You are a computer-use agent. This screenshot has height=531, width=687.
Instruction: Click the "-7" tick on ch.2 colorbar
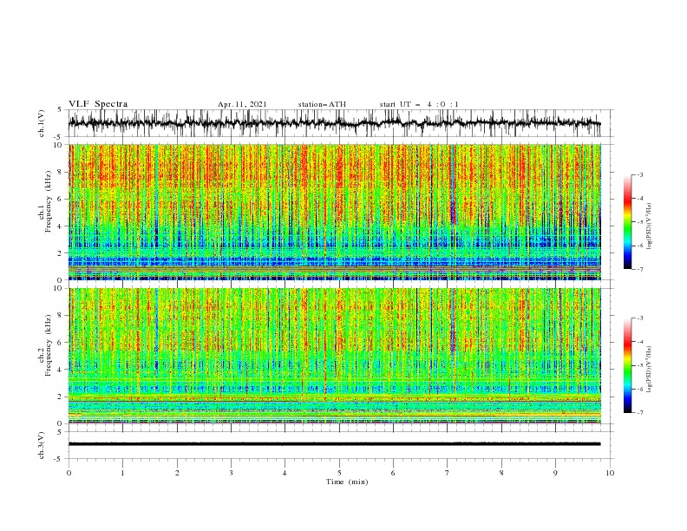[639, 412]
